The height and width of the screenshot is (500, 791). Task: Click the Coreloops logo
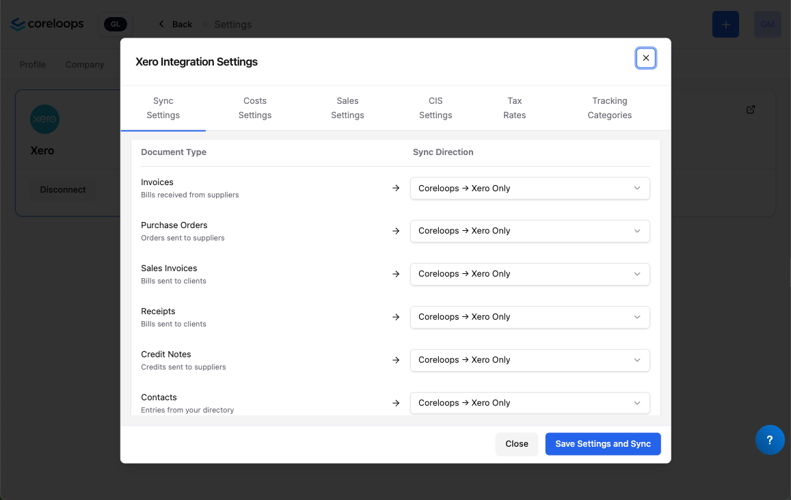[x=47, y=24]
